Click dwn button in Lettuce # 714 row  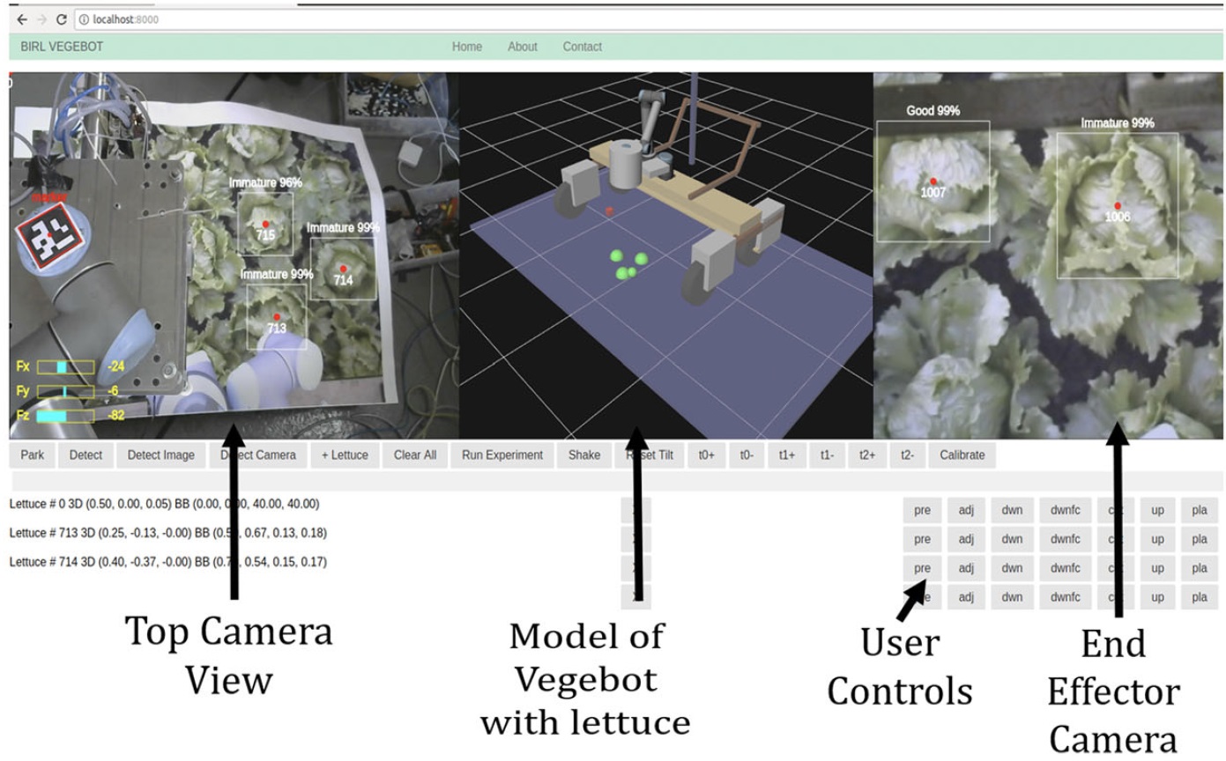tap(1012, 568)
